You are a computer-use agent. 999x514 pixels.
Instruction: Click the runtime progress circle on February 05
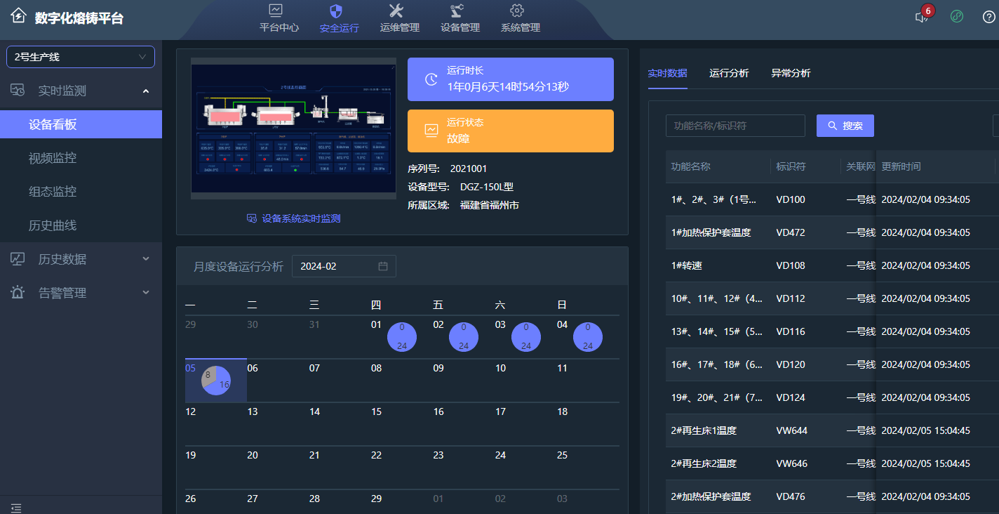[x=215, y=380]
